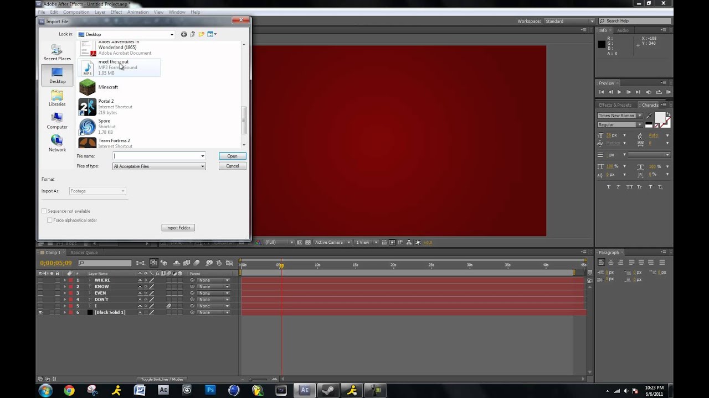Screen dimensions: 709x398
Task: Click Open button in Import dialog
Action: [x=232, y=156]
